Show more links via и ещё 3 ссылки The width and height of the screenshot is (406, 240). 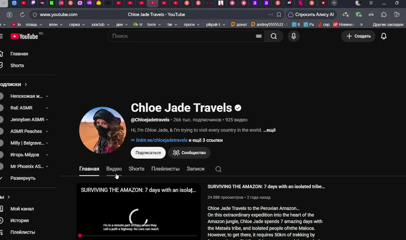coord(206,140)
